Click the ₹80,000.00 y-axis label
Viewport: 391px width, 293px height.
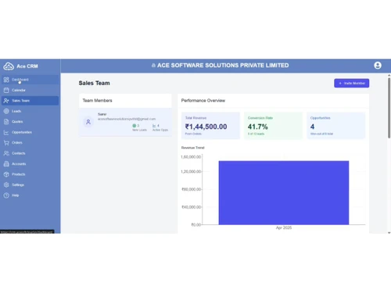[x=191, y=189]
